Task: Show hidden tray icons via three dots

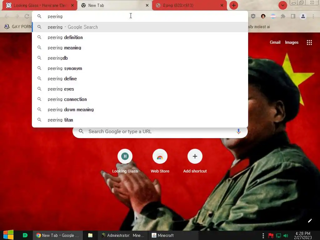Action: coord(263,236)
